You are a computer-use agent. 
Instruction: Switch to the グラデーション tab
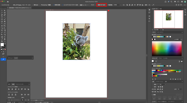(160, 81)
